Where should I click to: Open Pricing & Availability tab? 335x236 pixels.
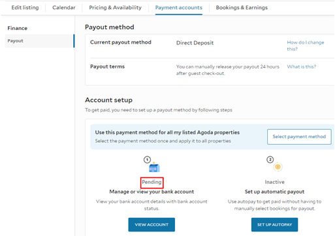click(x=115, y=8)
